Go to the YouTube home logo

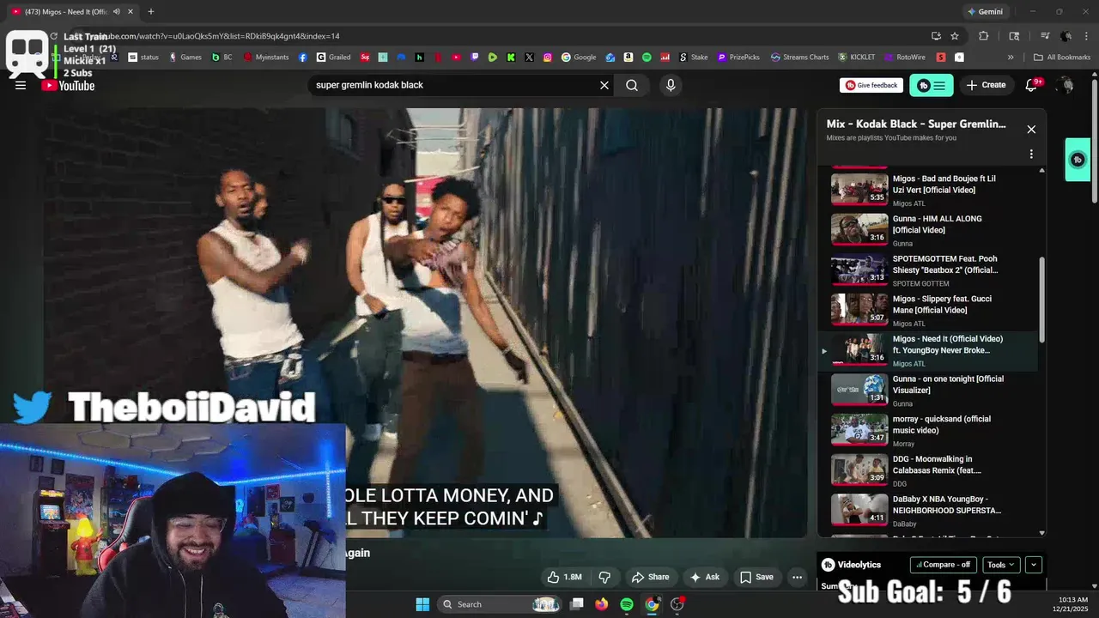click(68, 85)
